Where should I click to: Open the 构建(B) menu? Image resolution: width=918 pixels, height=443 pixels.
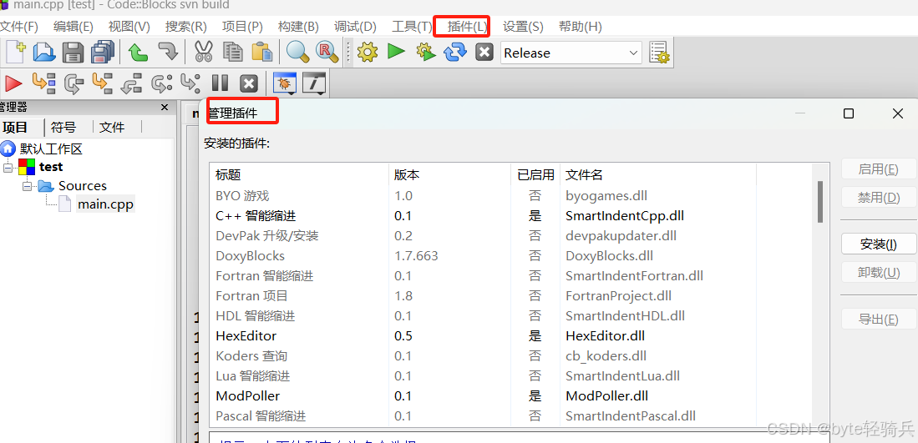tap(298, 27)
